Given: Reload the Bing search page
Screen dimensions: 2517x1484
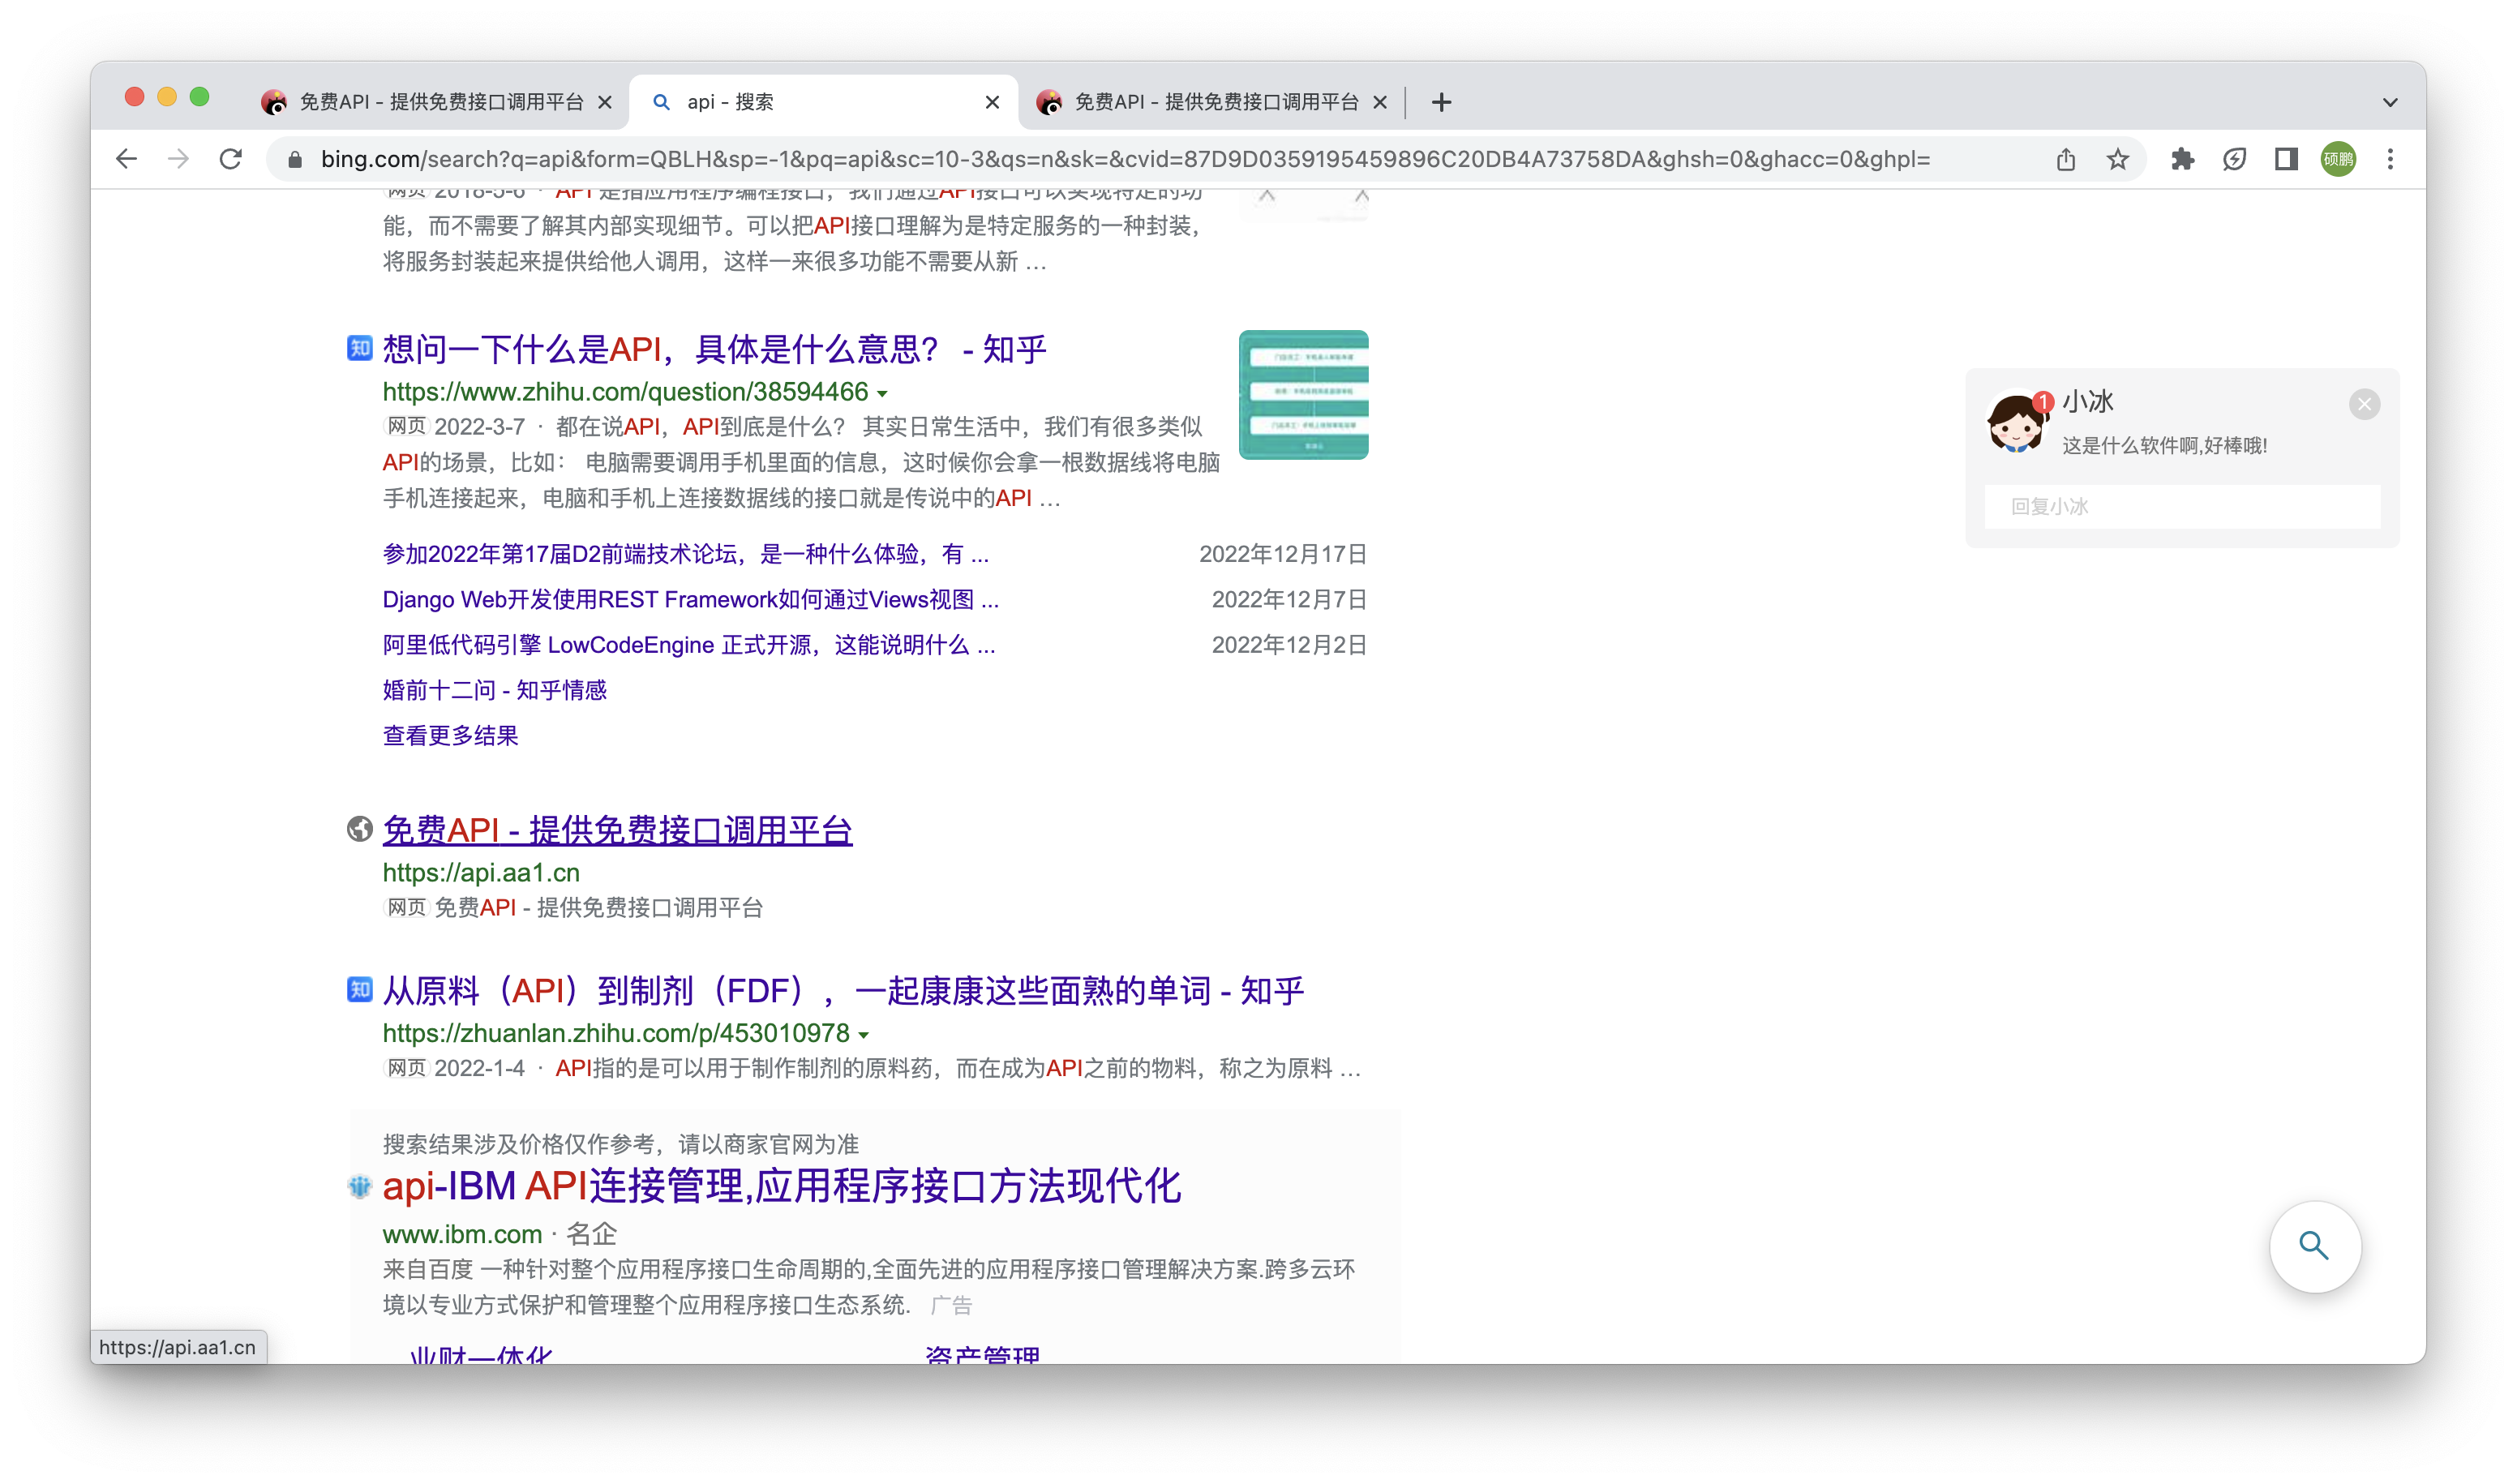Looking at the screenshot, I should pos(231,159).
